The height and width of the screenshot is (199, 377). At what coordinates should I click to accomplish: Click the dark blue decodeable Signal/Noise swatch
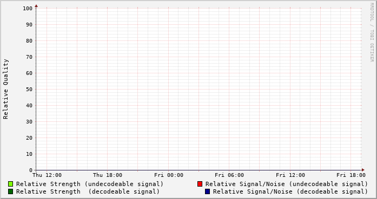[208, 191]
